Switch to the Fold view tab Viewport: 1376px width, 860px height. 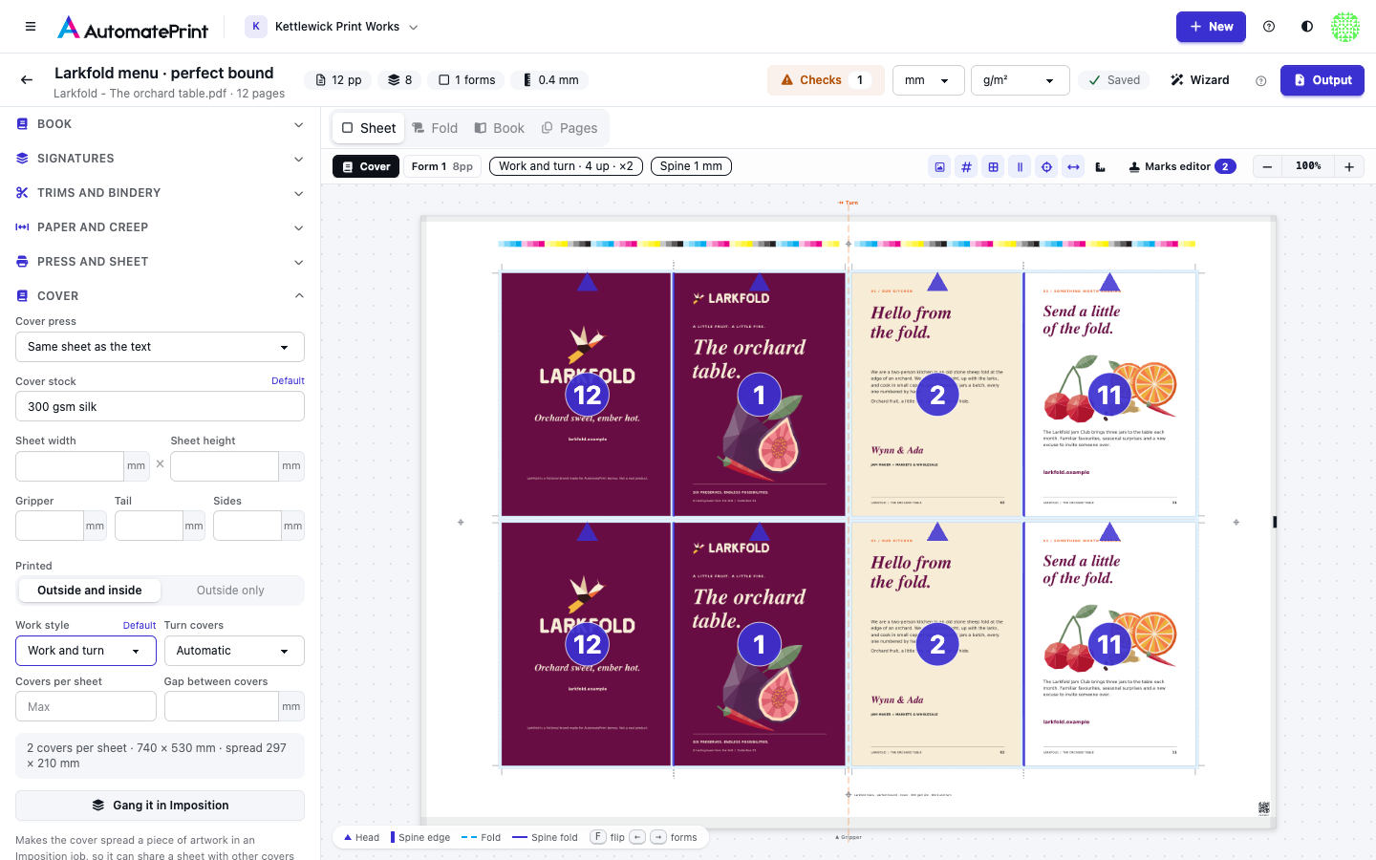(435, 128)
